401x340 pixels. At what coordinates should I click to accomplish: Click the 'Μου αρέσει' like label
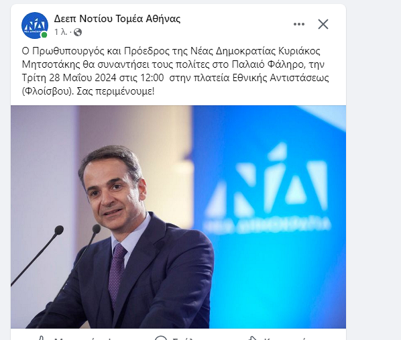[x=84, y=339]
